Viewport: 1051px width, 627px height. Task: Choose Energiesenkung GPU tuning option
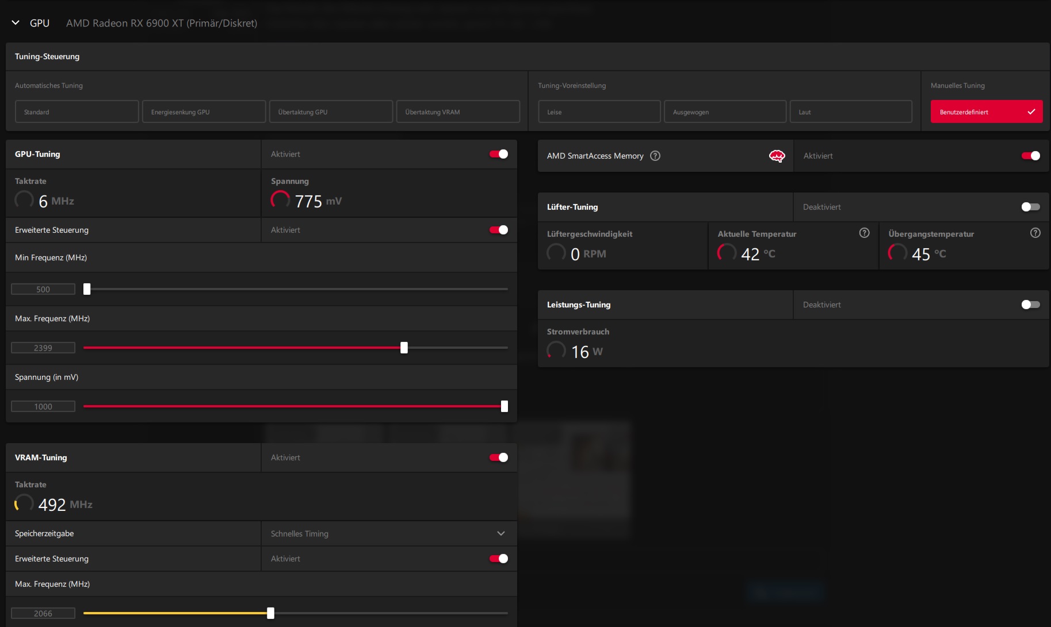tap(204, 111)
